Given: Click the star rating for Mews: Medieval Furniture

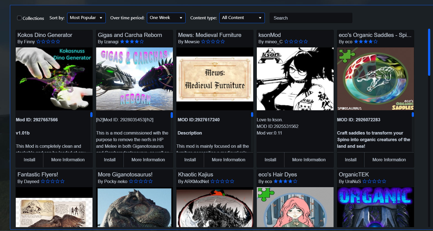Looking at the screenshot, I should point(213,42).
